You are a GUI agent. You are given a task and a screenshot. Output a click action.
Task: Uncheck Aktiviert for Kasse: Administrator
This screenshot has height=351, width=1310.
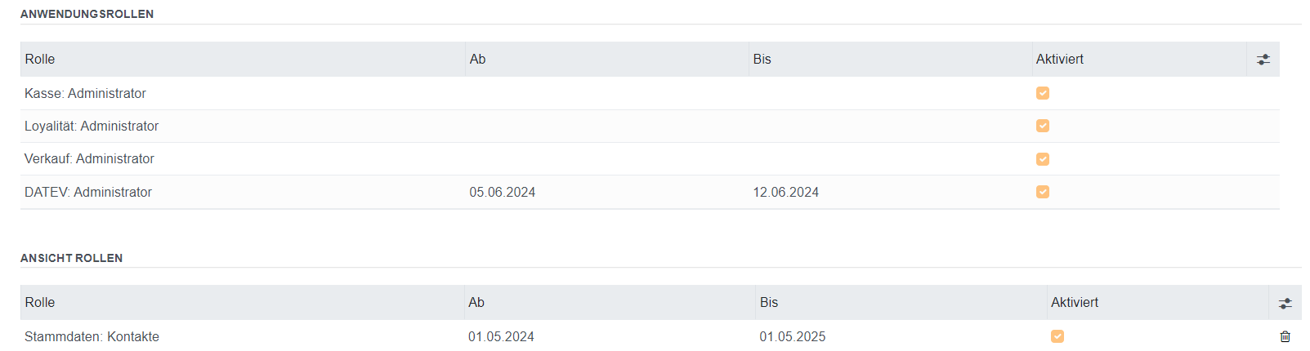[1042, 93]
